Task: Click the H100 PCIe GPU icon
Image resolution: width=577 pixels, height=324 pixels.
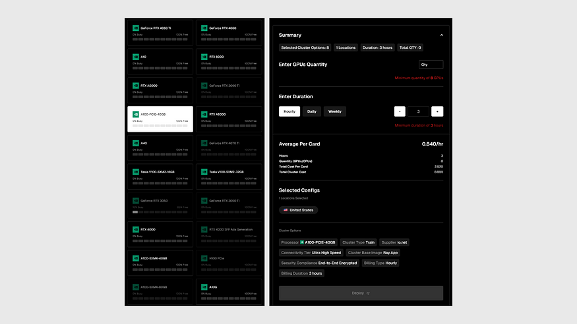Action: coord(204,258)
